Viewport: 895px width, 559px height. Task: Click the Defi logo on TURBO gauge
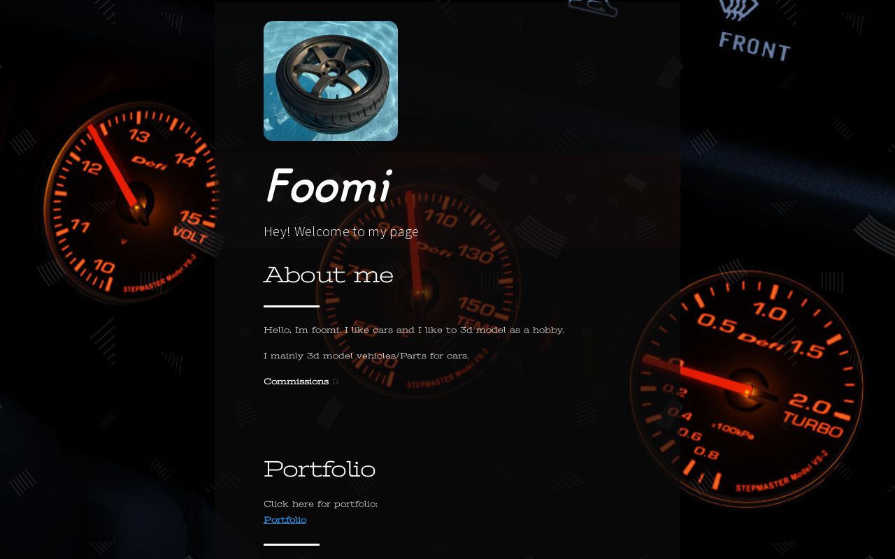point(760,339)
